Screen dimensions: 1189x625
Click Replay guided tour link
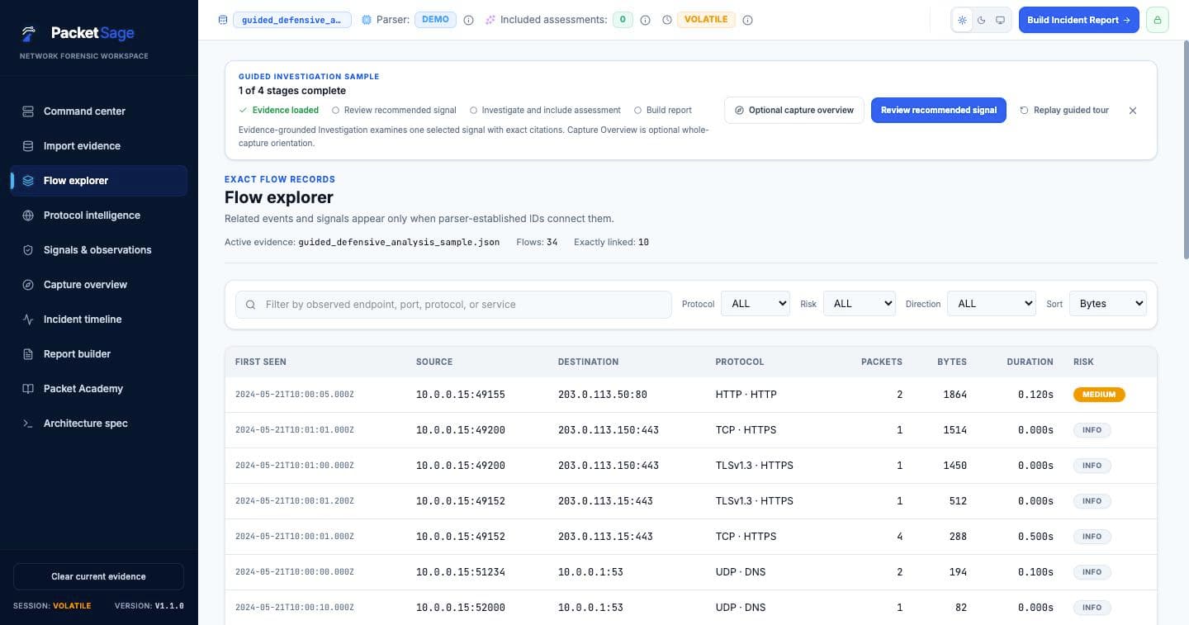tap(1064, 110)
